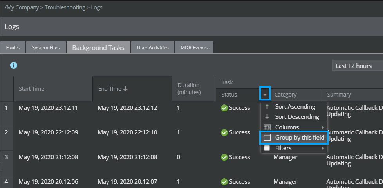Open the Filters menu entry
Viewport: 383px width, 188px height.
[x=294, y=148]
